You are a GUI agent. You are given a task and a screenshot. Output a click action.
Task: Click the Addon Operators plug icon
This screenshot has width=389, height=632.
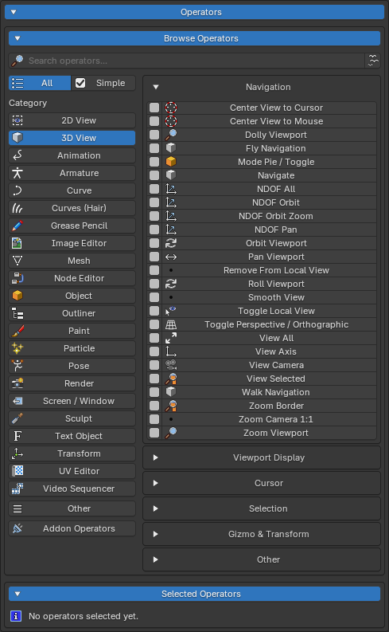[x=18, y=528]
